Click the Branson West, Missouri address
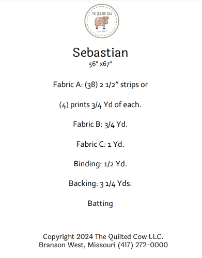202x258 pixels. 77,245
